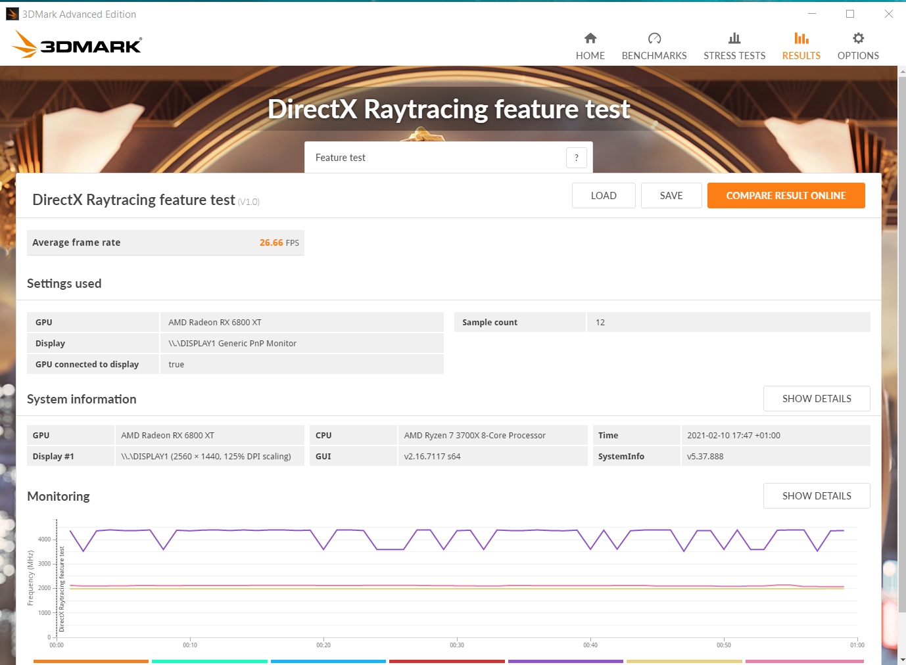Screen dimensions: 906x665
Task: Open the OPTIONS tab label
Action: tap(858, 56)
